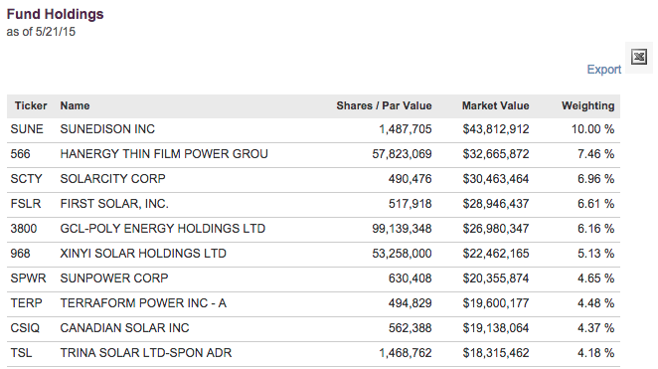658x369 pixels.
Task: Click TRINA SOLAR LTD-SPON ADR
Action: click(x=146, y=352)
